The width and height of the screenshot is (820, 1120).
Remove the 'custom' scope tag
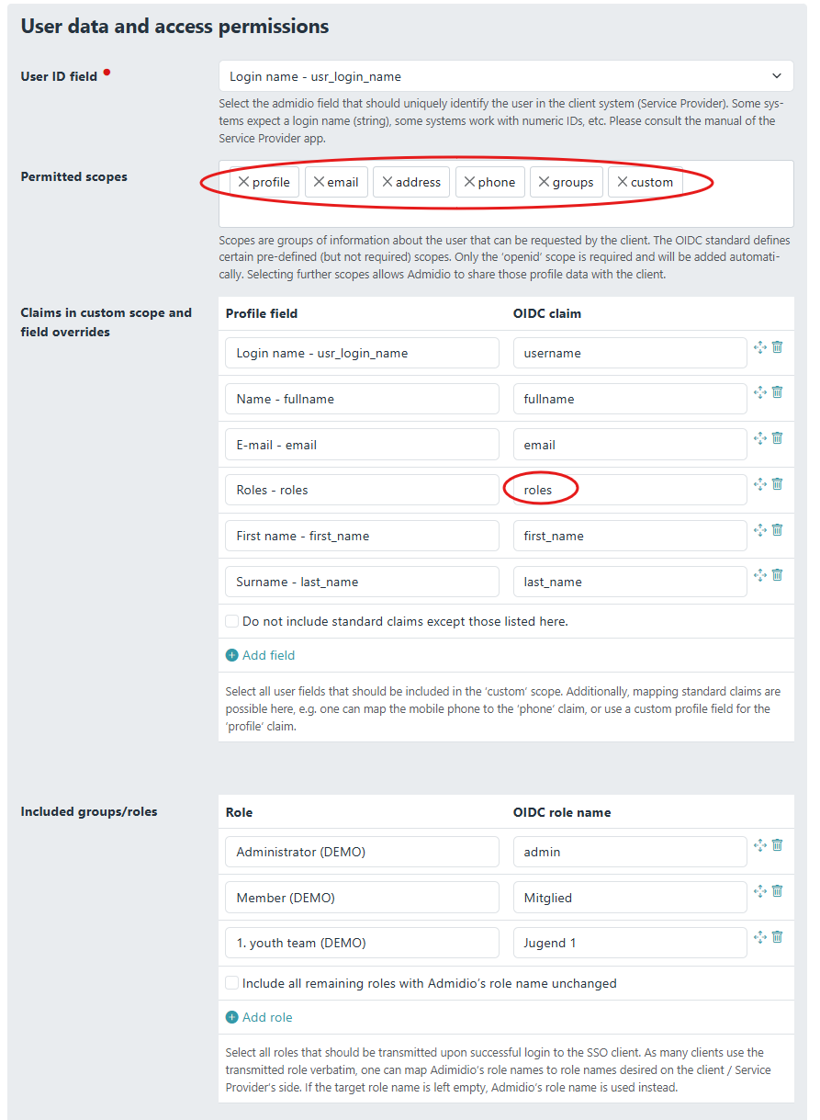(x=623, y=182)
